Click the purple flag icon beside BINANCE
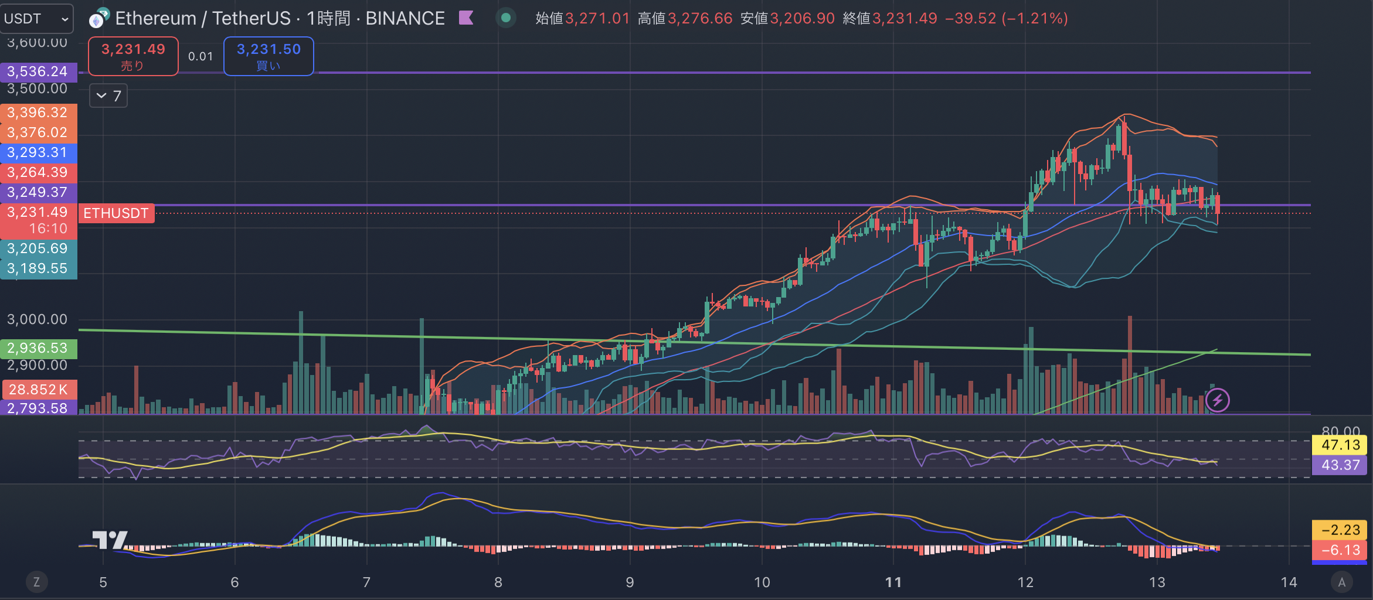 [466, 18]
